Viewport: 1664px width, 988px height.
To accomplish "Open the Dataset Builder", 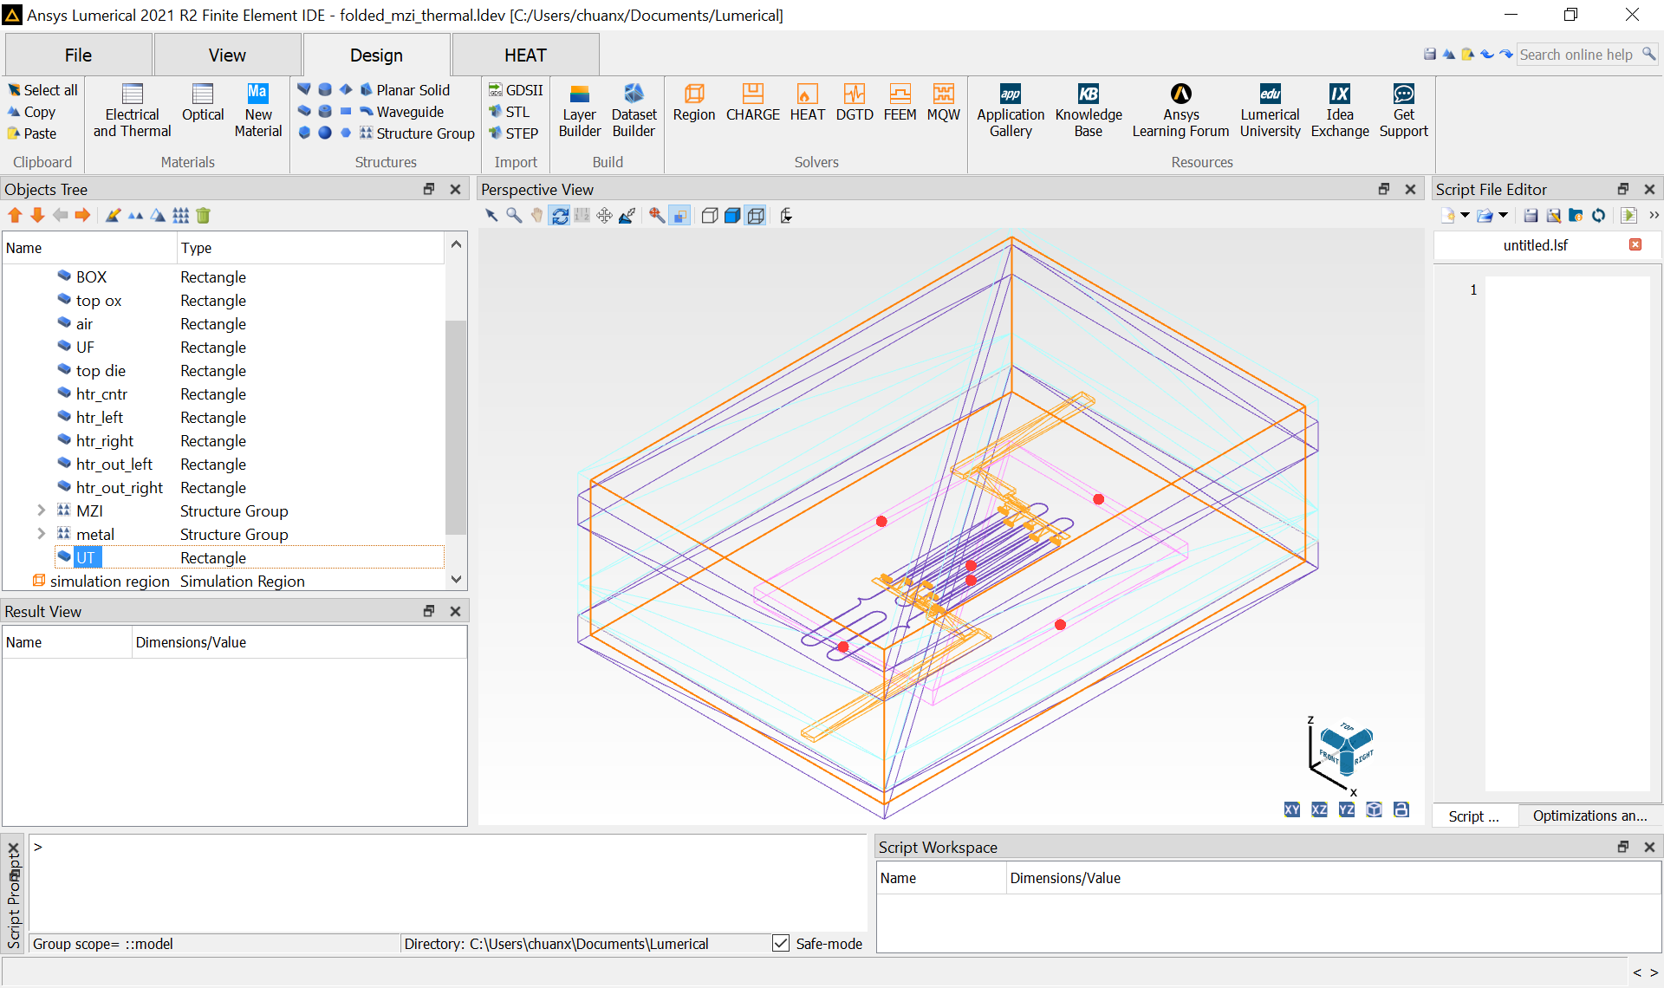I will [634, 111].
